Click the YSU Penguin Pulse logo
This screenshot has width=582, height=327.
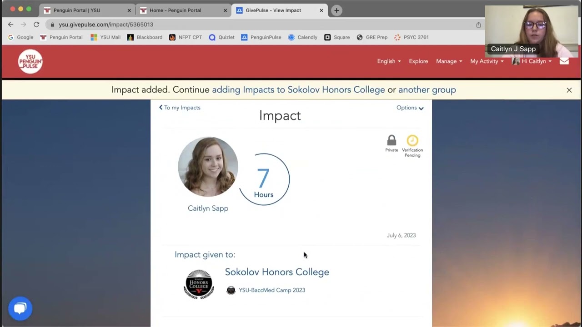[x=30, y=61]
